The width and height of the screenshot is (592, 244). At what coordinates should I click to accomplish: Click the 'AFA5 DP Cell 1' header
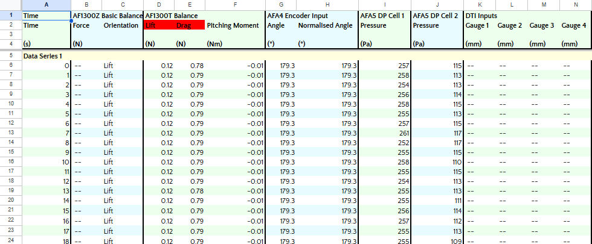[x=385, y=16]
